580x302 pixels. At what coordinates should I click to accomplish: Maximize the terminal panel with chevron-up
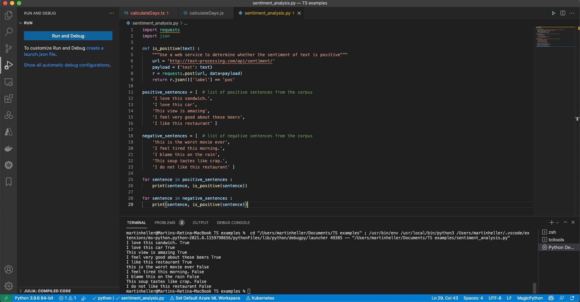pyautogui.click(x=565, y=223)
